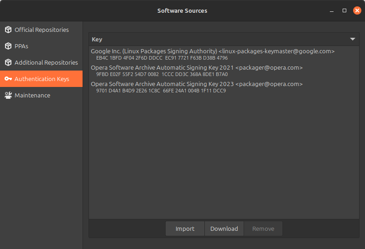Minimize the Software Sources window
Screen dimensions: 365x249
[x=332, y=10]
